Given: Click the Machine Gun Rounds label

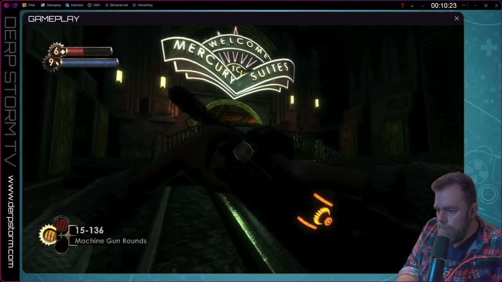Looking at the screenshot, I should (x=111, y=241).
